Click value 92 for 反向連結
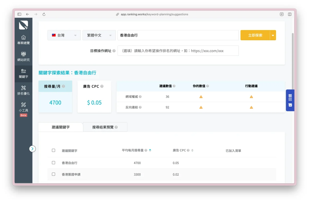 click(x=167, y=107)
